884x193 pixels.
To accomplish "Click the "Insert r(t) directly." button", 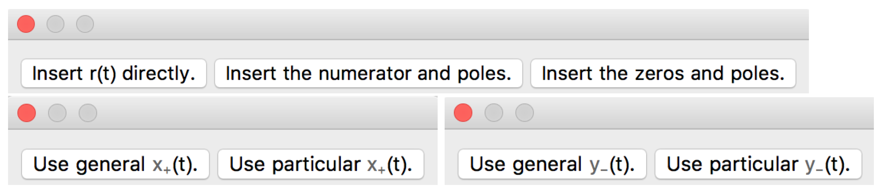I will point(114,73).
